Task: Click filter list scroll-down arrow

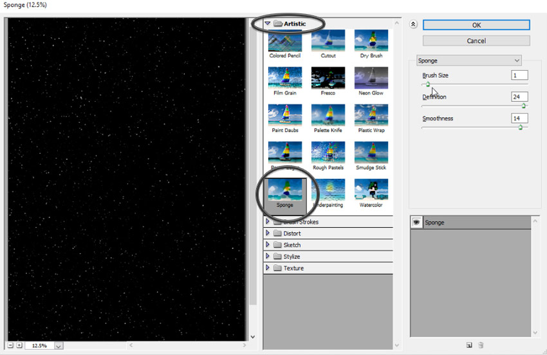Action: [396, 345]
